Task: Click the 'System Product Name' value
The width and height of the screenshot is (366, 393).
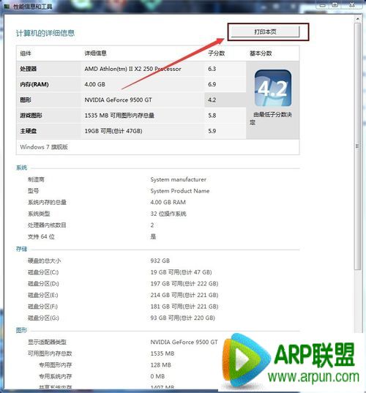Action: [180, 191]
